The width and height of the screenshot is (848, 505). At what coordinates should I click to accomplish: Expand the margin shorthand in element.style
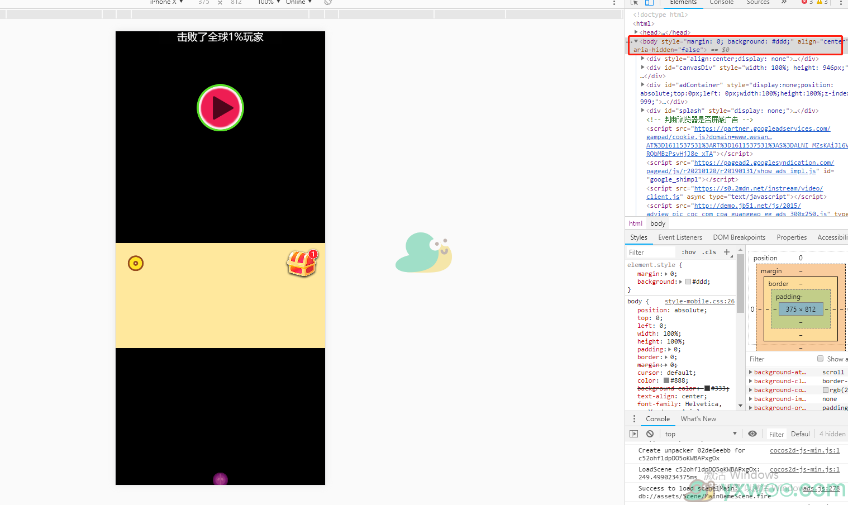(x=665, y=274)
